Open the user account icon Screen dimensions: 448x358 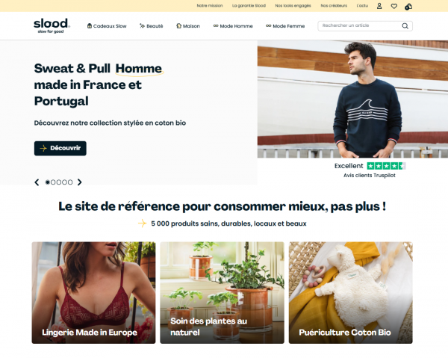[x=379, y=6]
